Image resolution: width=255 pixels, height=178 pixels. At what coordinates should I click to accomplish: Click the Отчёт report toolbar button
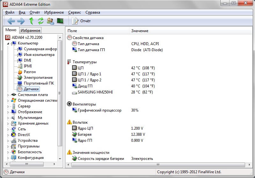pos(81,21)
